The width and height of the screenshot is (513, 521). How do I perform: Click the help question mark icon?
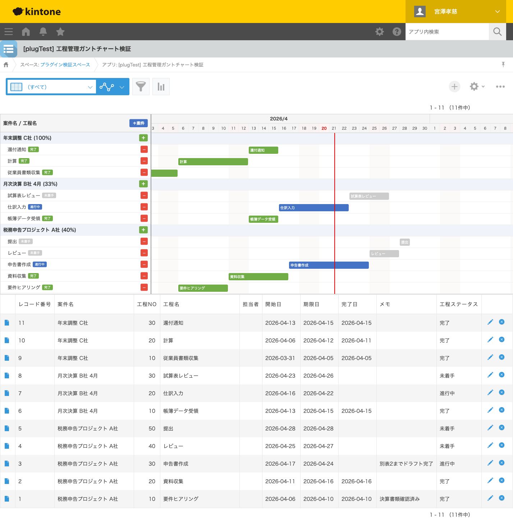[397, 32]
